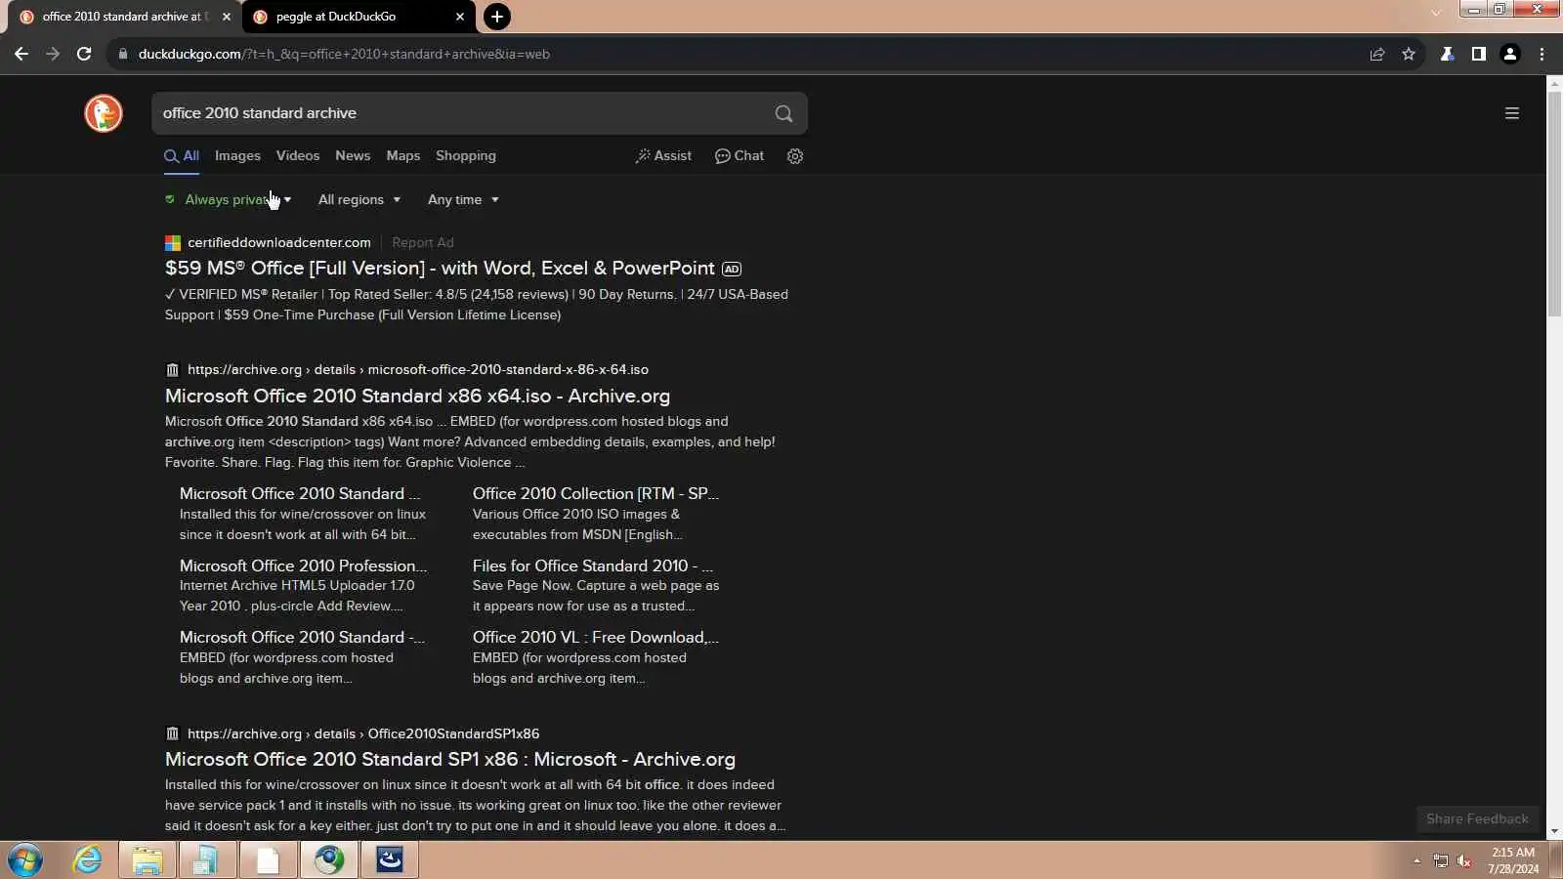Open File Explorer from taskbar
The width and height of the screenshot is (1563, 879).
click(148, 860)
